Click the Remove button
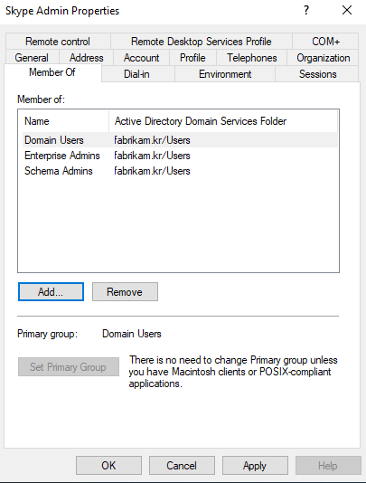 click(125, 292)
